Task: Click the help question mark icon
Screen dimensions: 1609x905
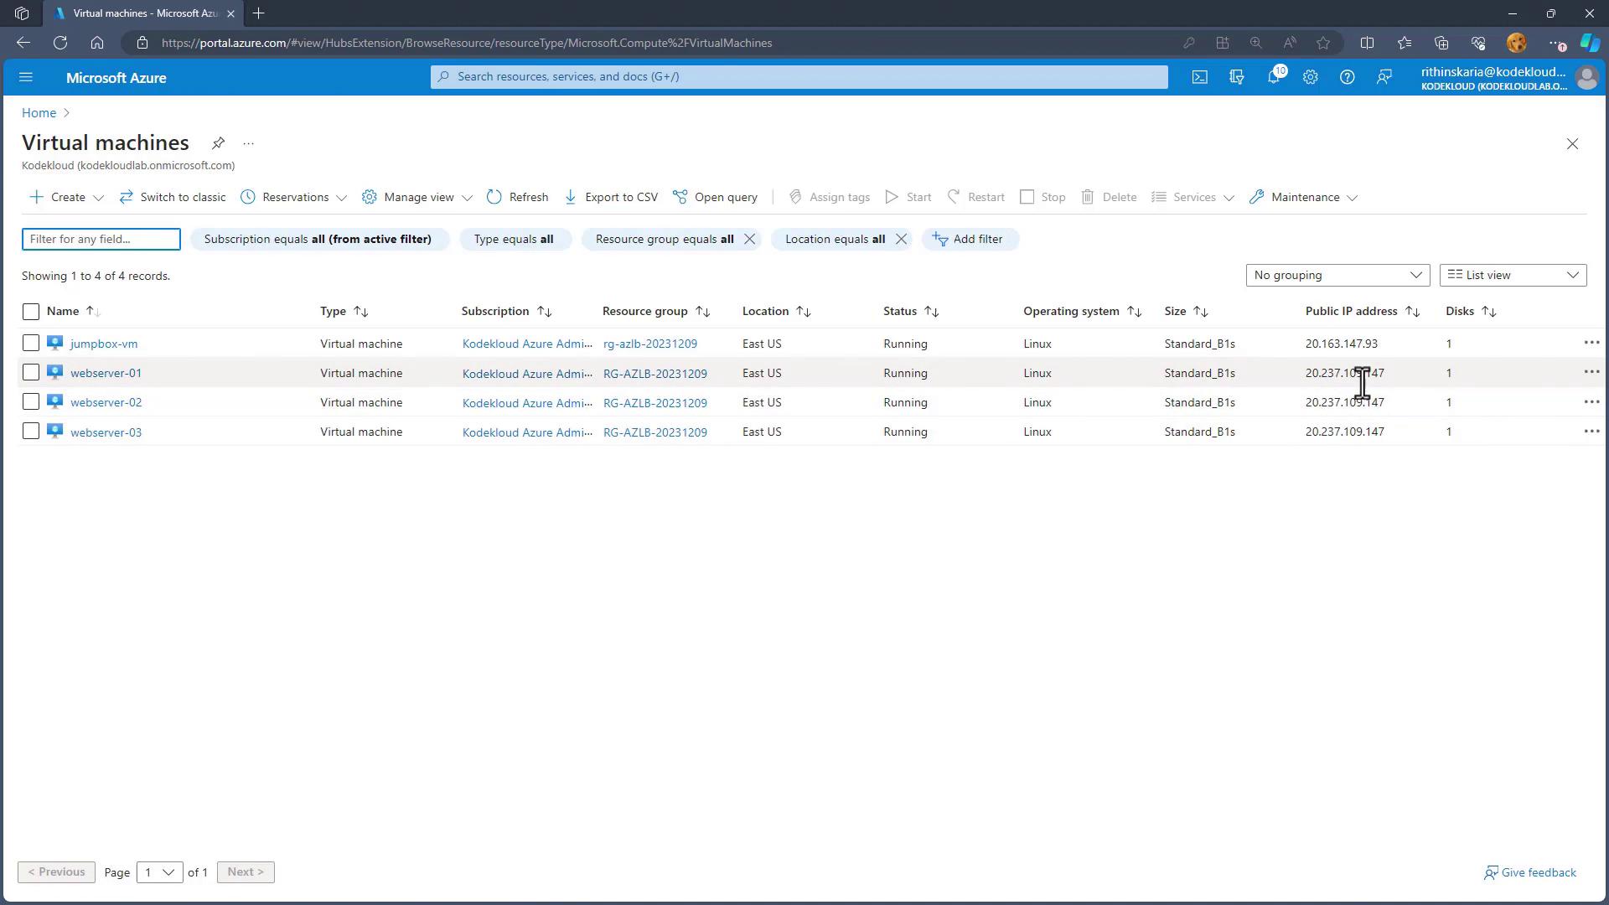Action: [1347, 77]
